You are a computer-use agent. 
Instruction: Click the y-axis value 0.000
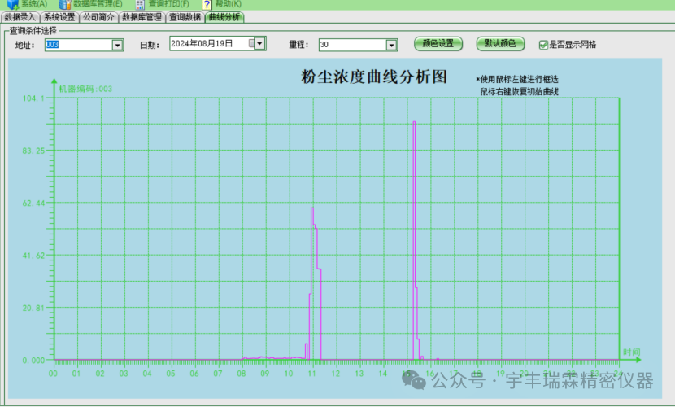33,361
